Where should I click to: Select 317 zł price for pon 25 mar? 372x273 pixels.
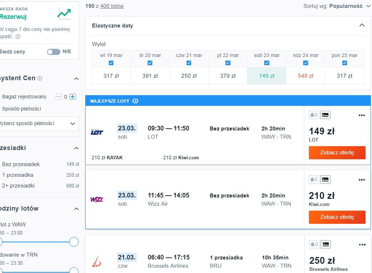pos(345,76)
